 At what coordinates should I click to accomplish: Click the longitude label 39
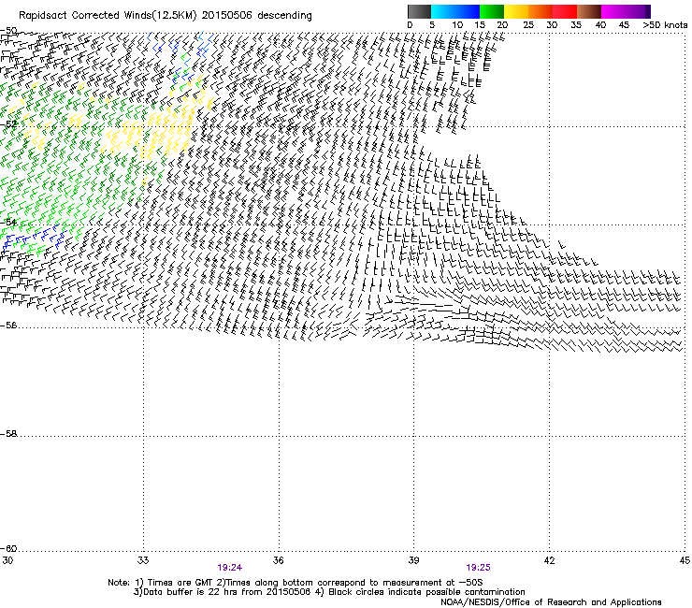(413, 560)
